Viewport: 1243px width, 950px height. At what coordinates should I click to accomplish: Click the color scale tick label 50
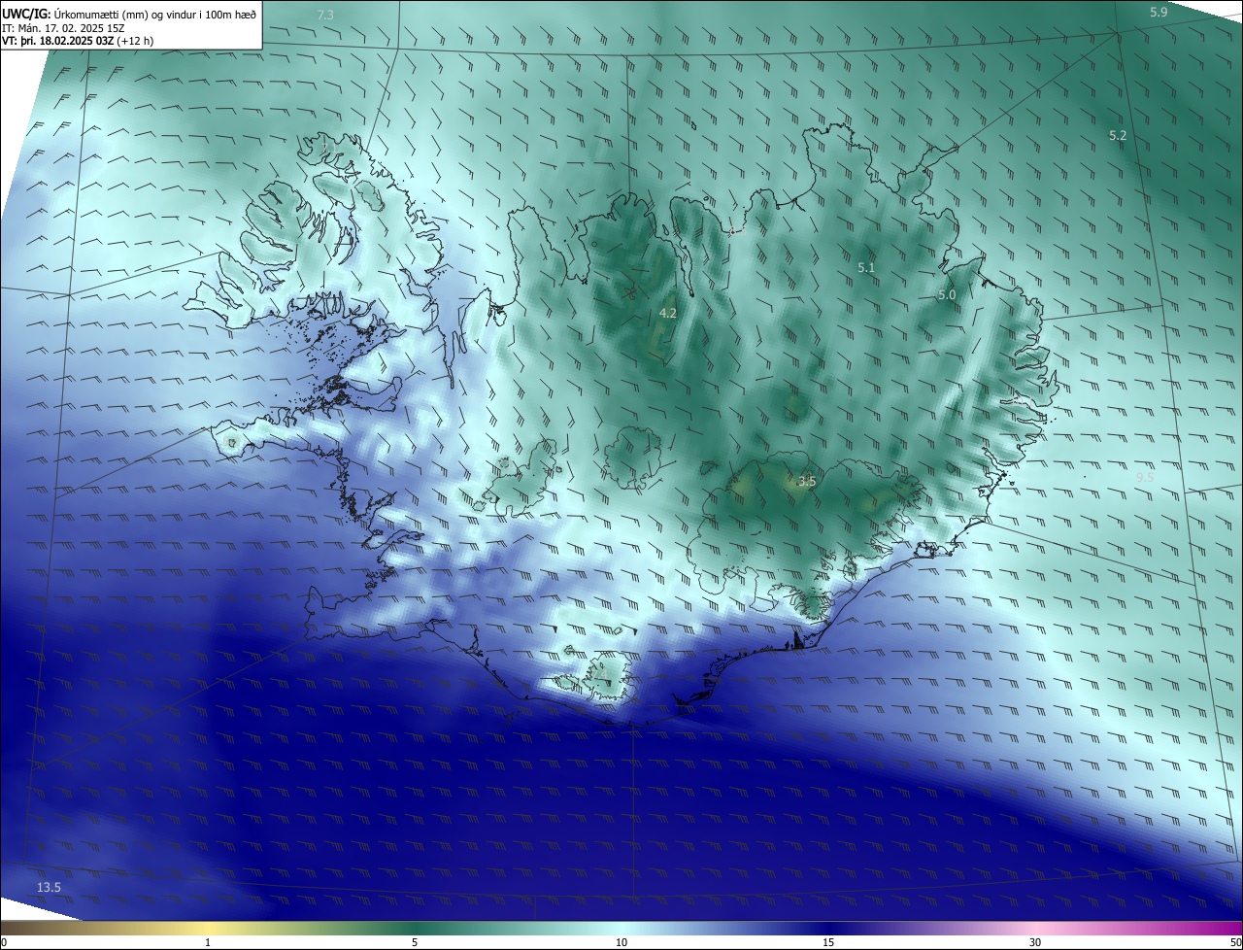pos(1235,942)
